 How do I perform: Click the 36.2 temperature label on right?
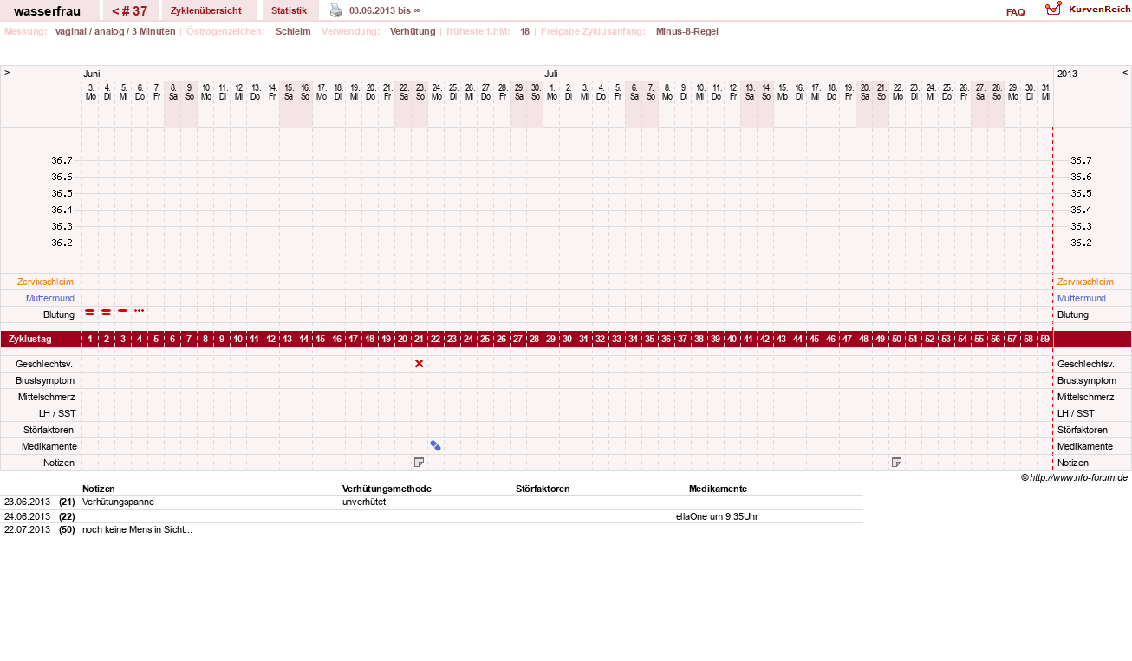(x=1081, y=243)
